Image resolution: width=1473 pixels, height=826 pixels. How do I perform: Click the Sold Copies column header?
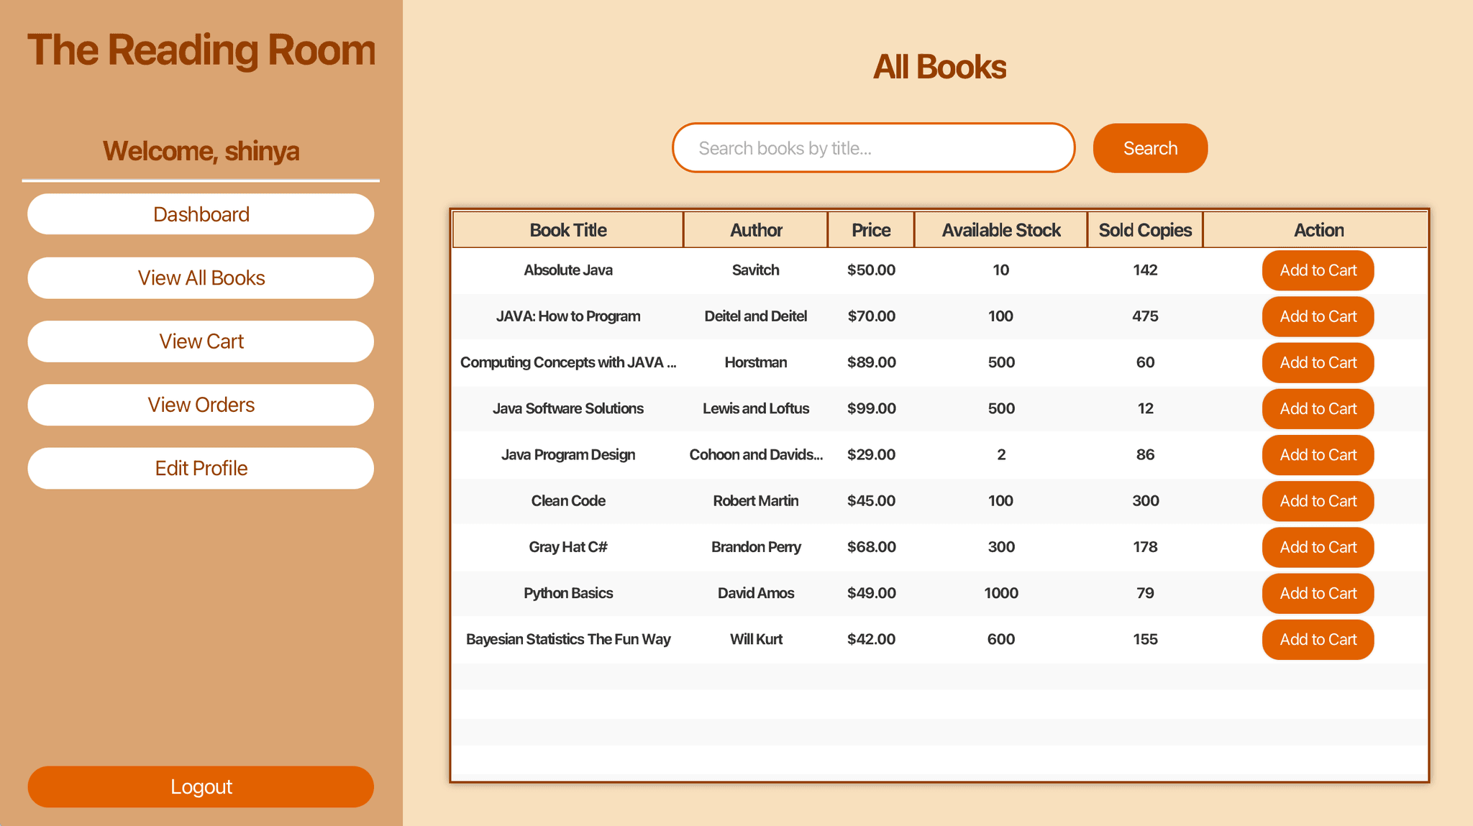coord(1144,230)
